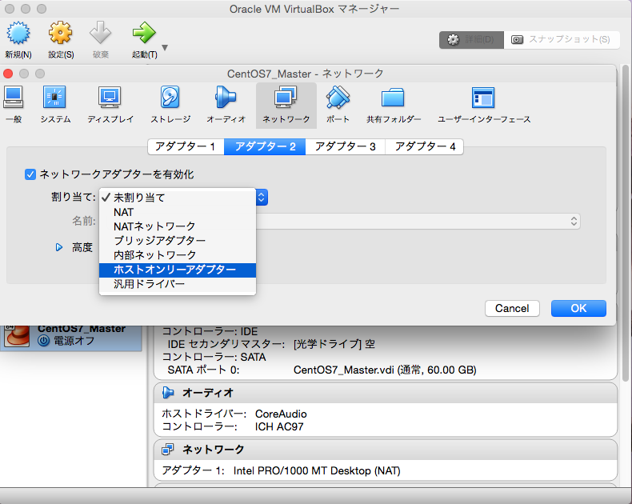632x504 pixels.
Task: Click the ICH AC97 controller value
Action: coord(279,427)
